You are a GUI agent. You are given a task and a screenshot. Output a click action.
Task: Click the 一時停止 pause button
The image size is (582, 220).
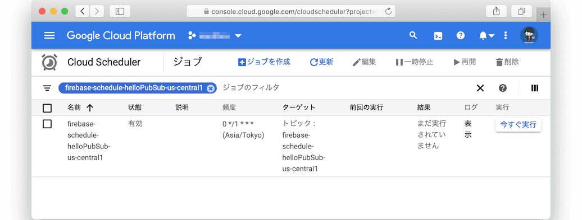pos(414,62)
